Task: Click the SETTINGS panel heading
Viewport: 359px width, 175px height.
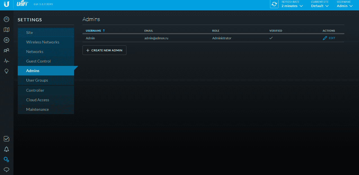Action: [30, 20]
